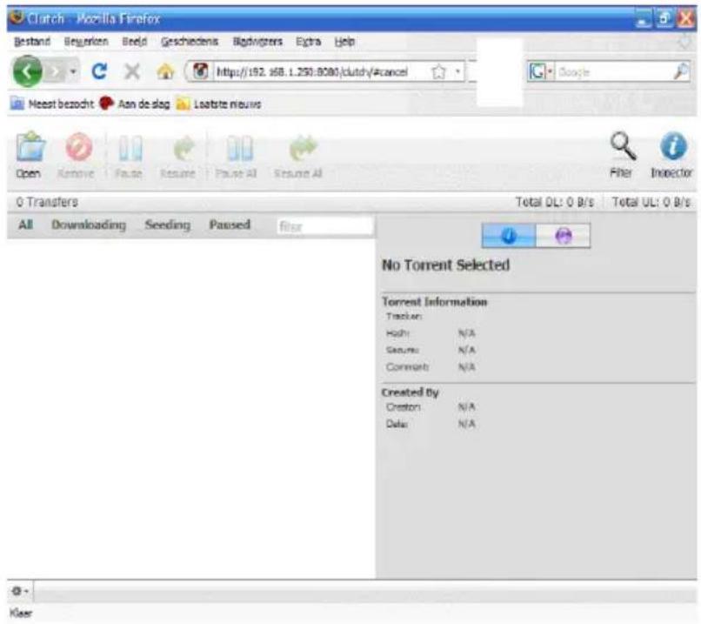The height and width of the screenshot is (624, 701).
Task: Minimize the Firefox window
Action: [x=644, y=19]
